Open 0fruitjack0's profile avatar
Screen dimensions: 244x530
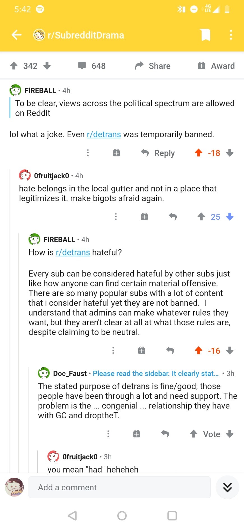[25, 176]
